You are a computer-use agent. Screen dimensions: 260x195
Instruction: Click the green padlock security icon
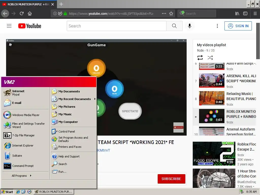(x=65, y=13)
